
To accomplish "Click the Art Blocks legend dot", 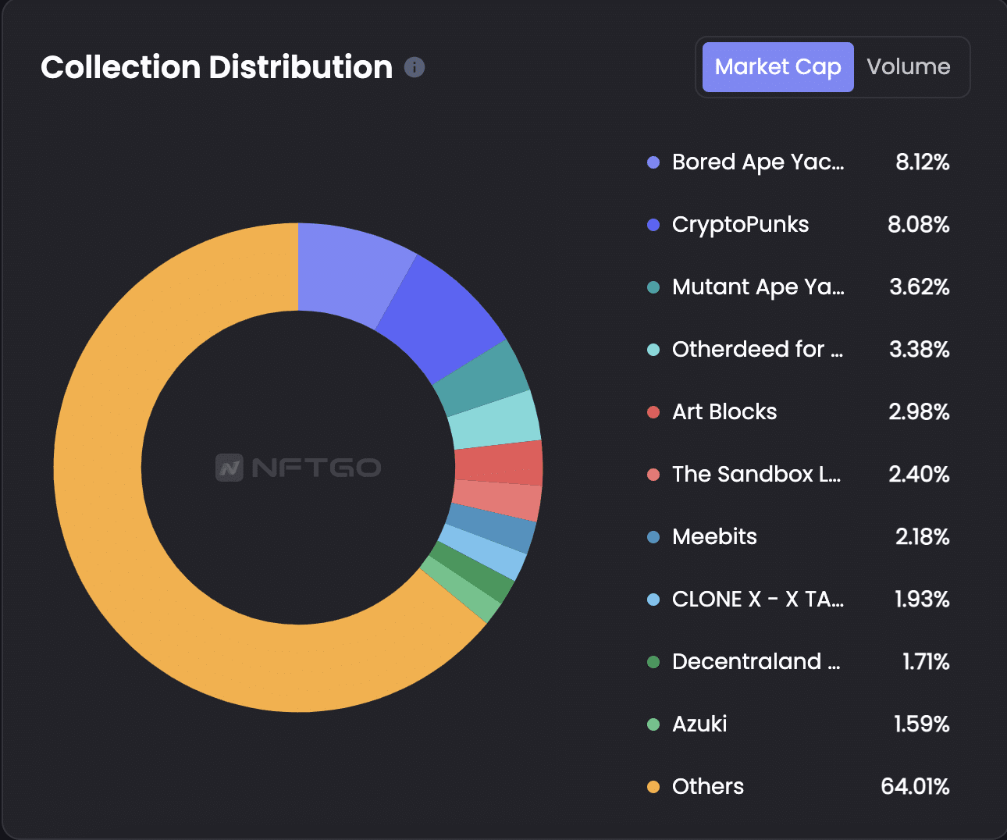I will pyautogui.click(x=653, y=413).
